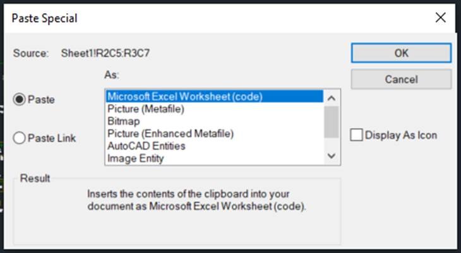Click the Result description text
The height and width of the screenshot is (253, 461).
pyautogui.click(x=196, y=200)
